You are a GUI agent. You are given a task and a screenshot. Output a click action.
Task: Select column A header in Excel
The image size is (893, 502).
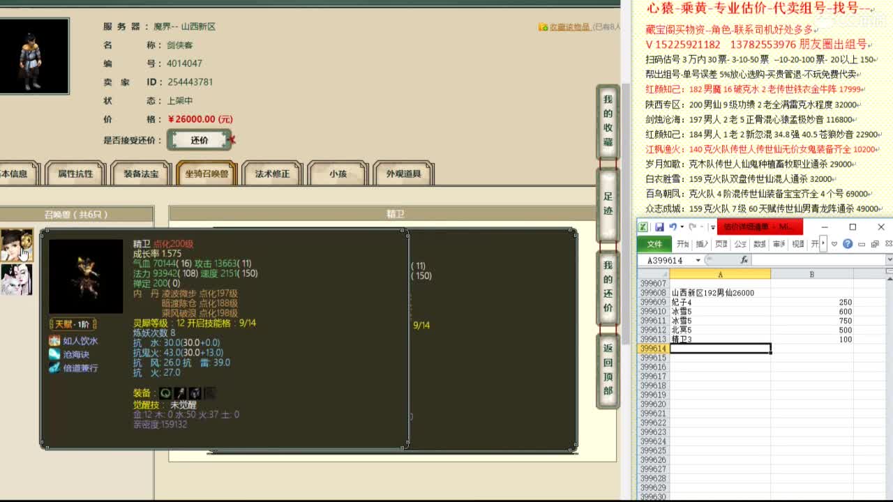pyautogui.click(x=720, y=275)
